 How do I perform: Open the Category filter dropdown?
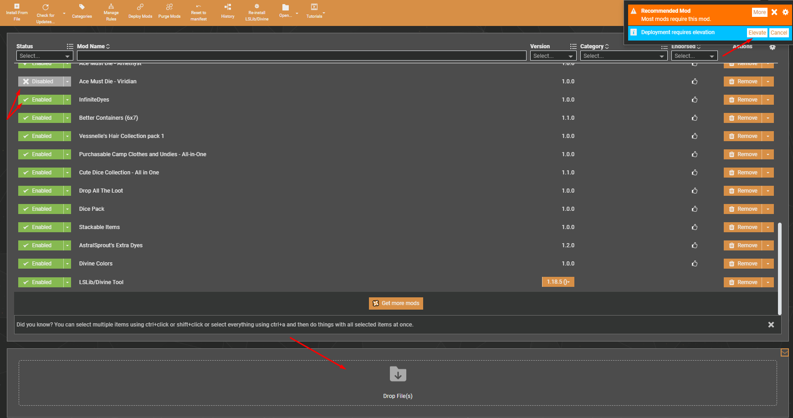click(624, 56)
